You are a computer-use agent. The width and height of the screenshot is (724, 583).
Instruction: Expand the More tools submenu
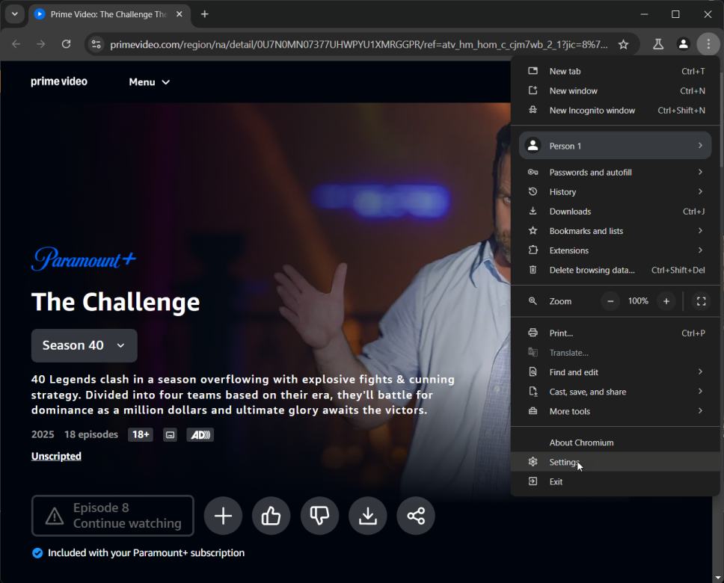click(x=615, y=411)
